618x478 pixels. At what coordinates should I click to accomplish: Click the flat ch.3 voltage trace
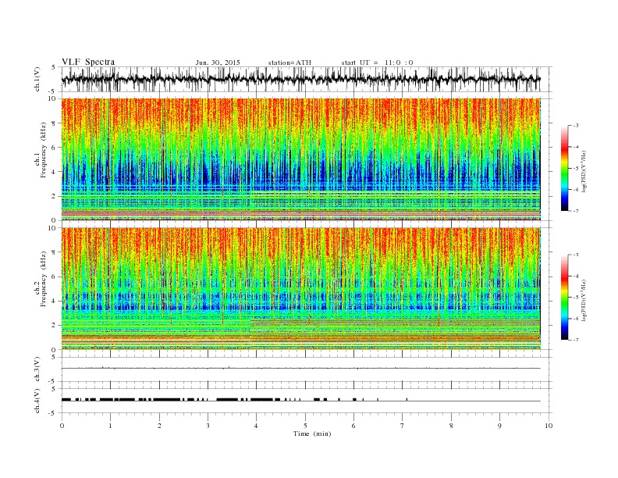click(300, 369)
